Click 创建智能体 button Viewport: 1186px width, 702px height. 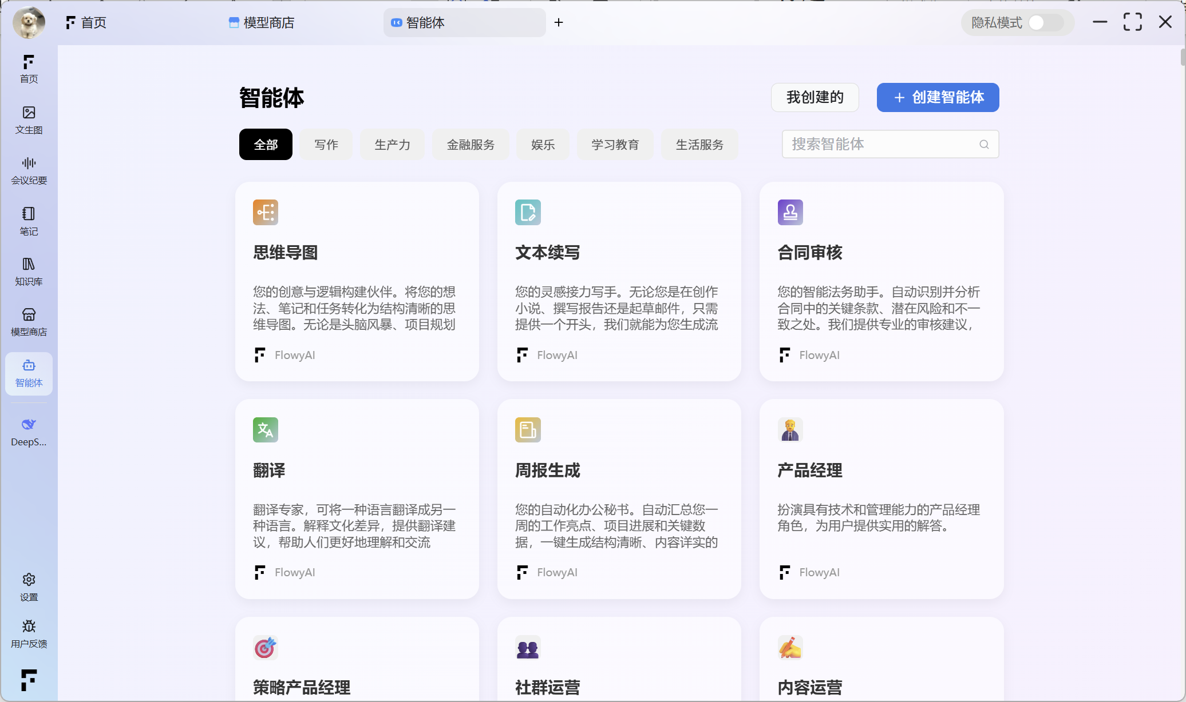[x=938, y=97]
